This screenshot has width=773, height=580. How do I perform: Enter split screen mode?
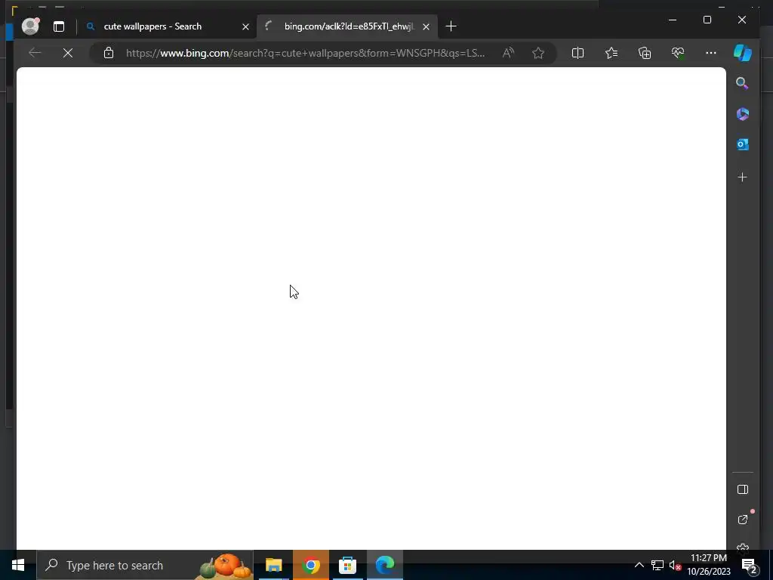tap(577, 53)
